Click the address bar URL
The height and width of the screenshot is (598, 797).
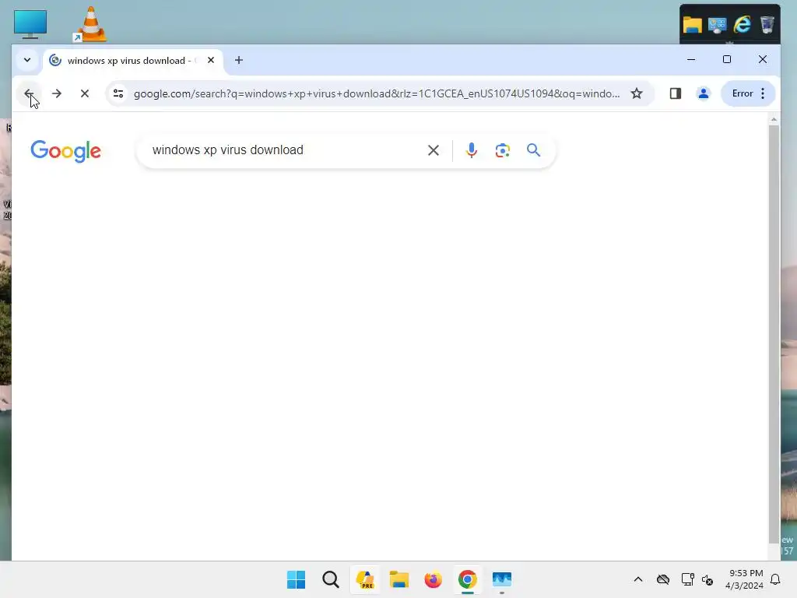pos(377,93)
